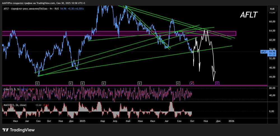Click the MACD (12, 26, close) indicator label
The image size is (280, 136).
pyautogui.click(x=15, y=105)
